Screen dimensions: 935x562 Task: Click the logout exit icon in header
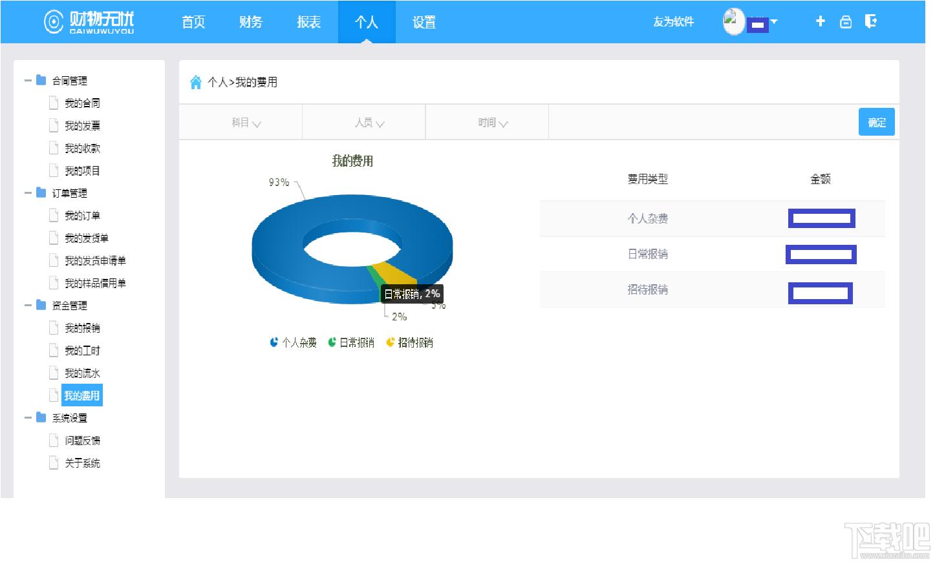(x=871, y=21)
